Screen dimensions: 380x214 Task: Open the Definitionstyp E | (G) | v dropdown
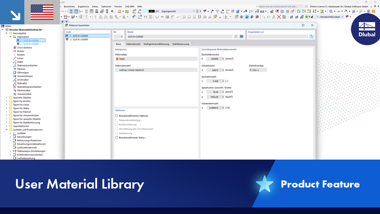click(258, 70)
